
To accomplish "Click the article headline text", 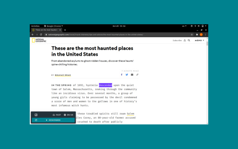I will click(x=92, y=51).
